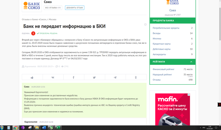Switch to Microsoft Word in taskbar
The width and height of the screenshot is (221, 130).
(44, 127)
